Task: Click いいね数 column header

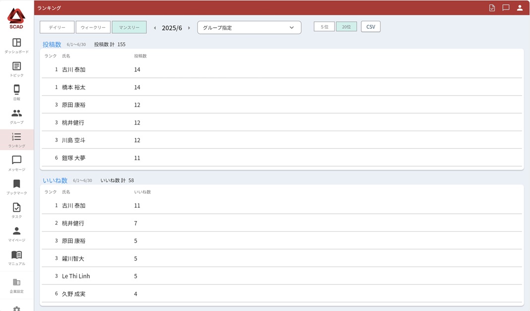Action: coord(142,192)
